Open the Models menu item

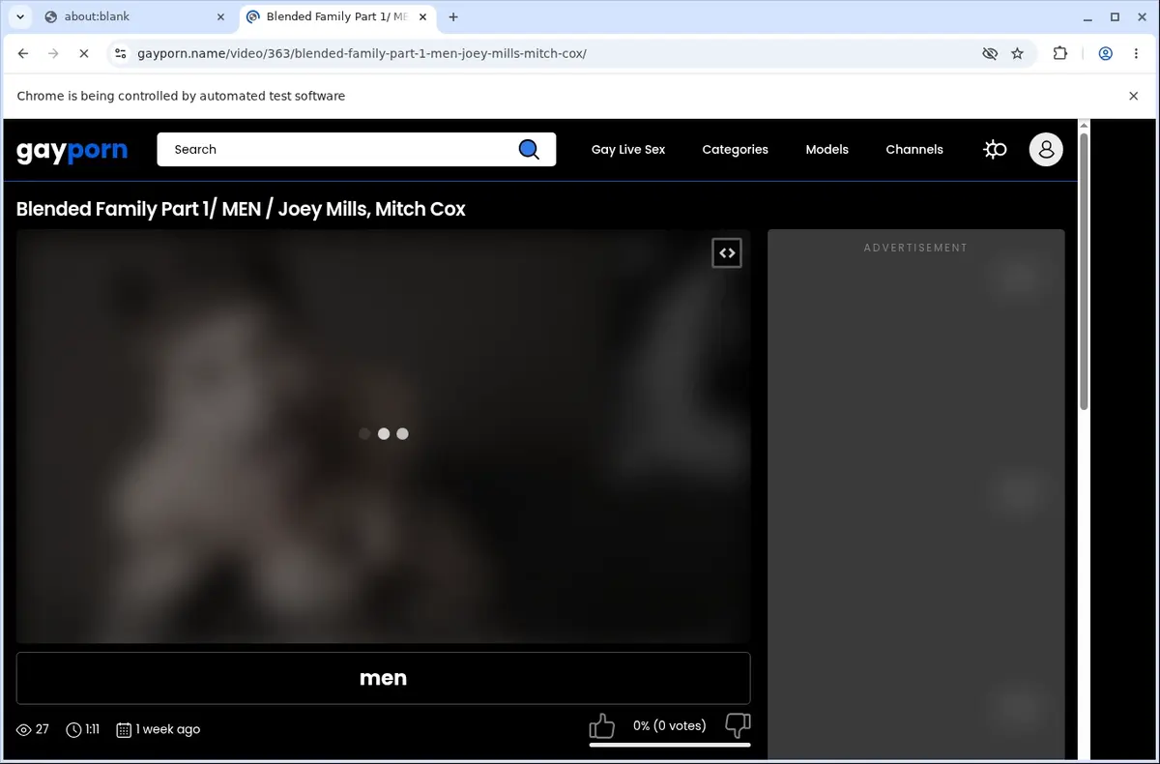(826, 149)
